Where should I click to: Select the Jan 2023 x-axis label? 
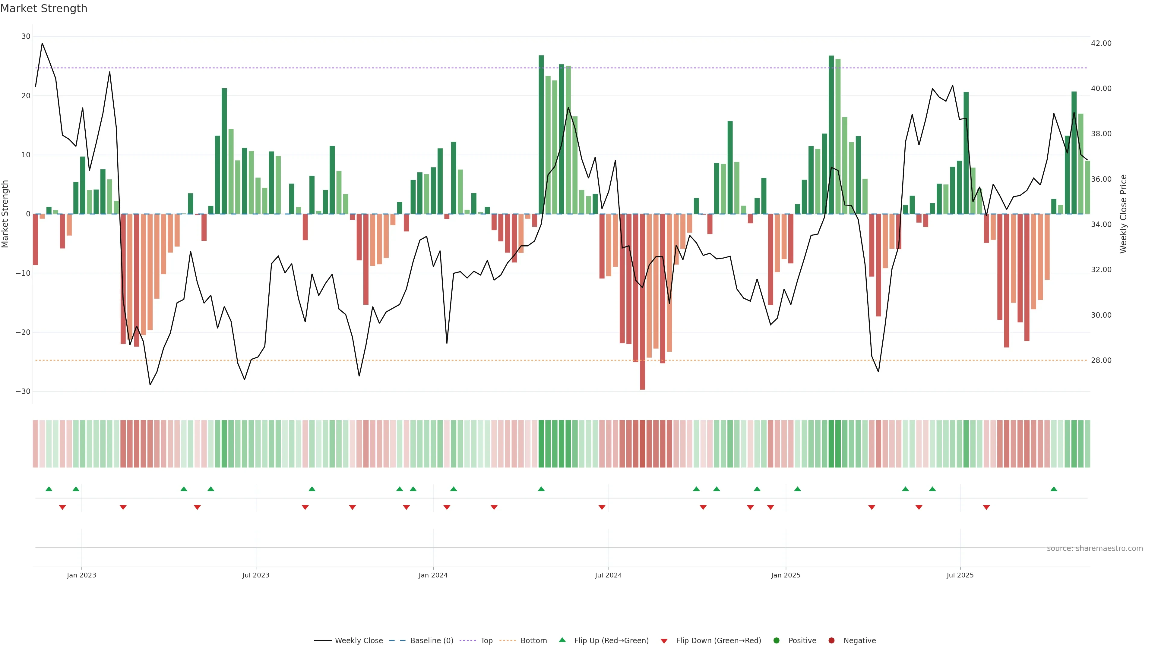[81, 575]
